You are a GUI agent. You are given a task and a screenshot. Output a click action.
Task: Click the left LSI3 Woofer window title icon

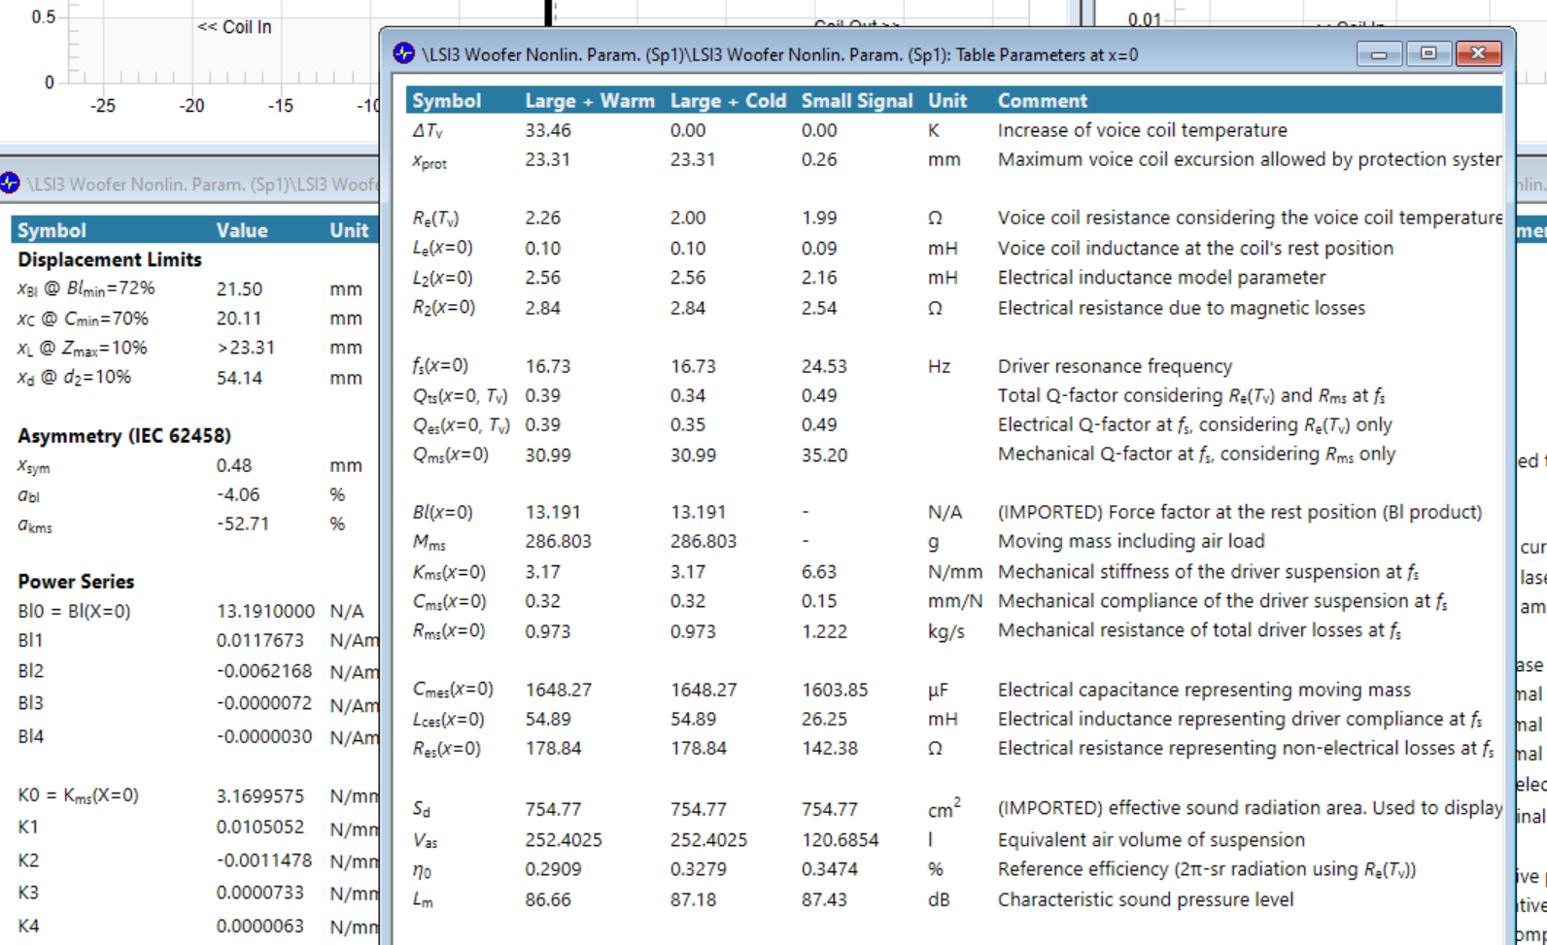[x=11, y=183]
